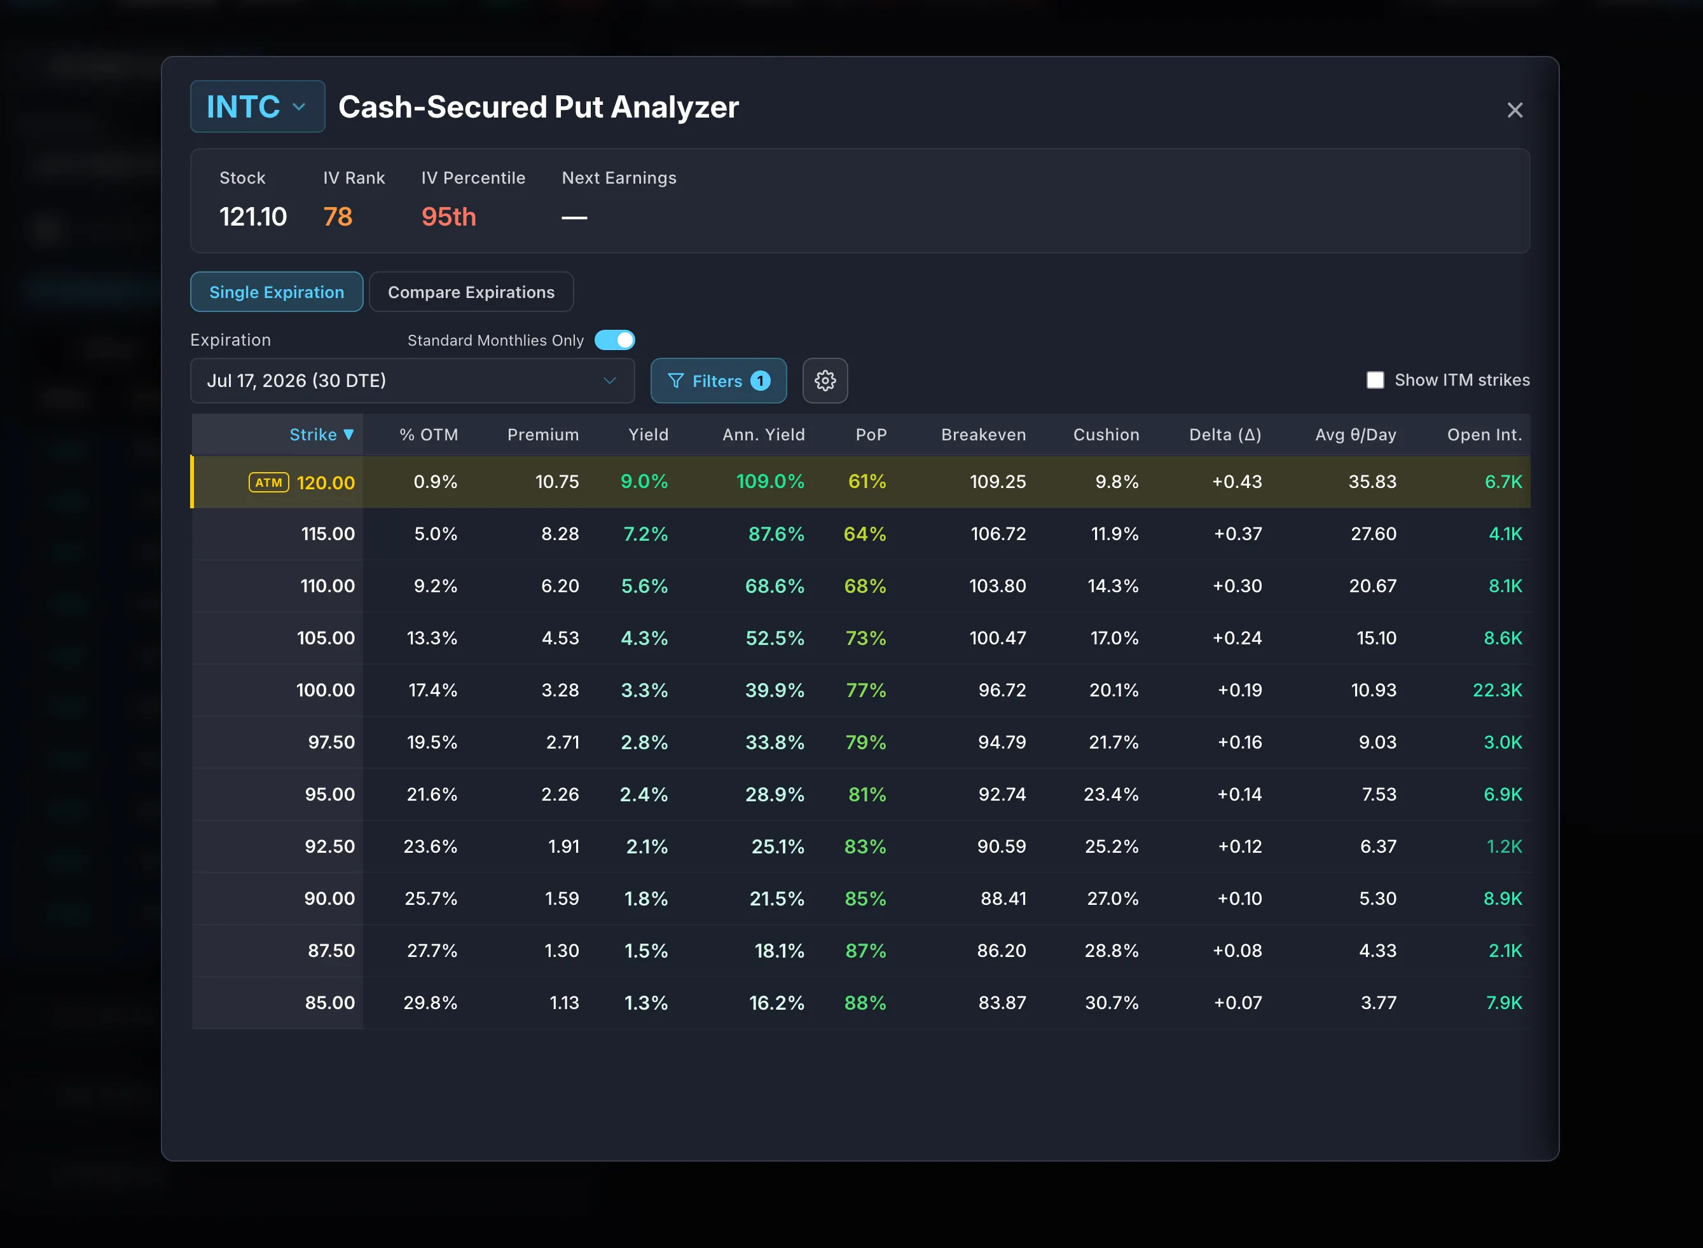The width and height of the screenshot is (1703, 1248).
Task: Enable the Show ITM strikes checkbox
Action: pos(1375,380)
